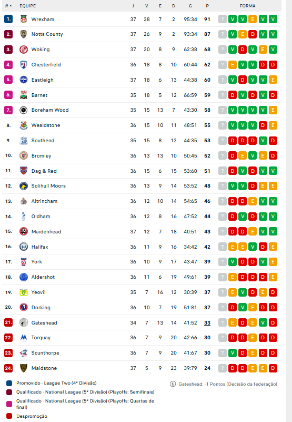Image resolution: width=292 pixels, height=422 pixels.
Task: Select the Boreham Wood crest icon
Action: coord(24,110)
